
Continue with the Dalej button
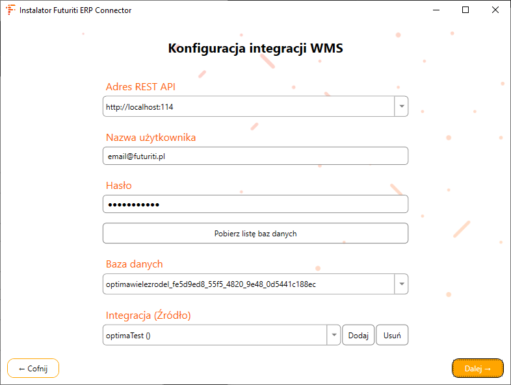click(477, 368)
